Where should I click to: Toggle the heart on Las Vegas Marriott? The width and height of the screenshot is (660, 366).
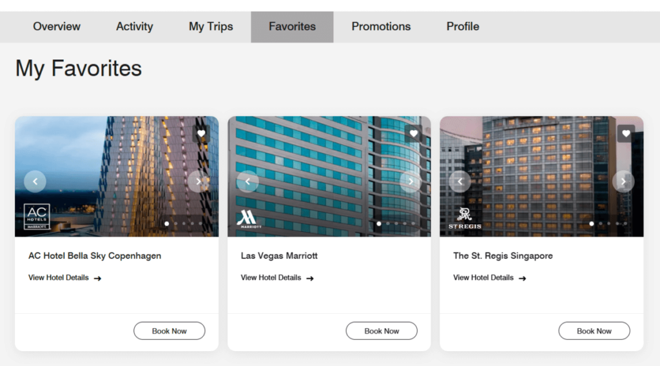pyautogui.click(x=413, y=134)
